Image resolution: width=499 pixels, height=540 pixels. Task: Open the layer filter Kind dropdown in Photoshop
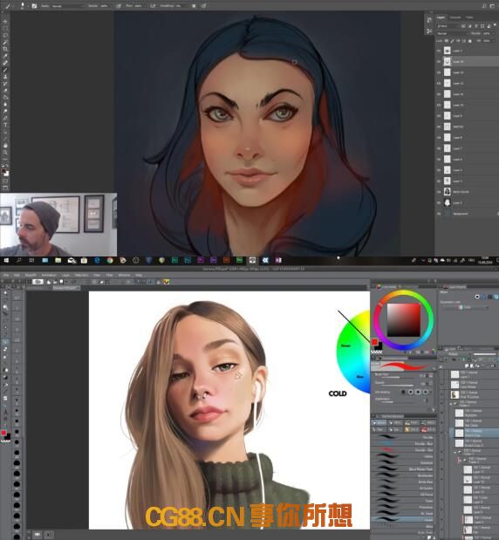[447, 26]
